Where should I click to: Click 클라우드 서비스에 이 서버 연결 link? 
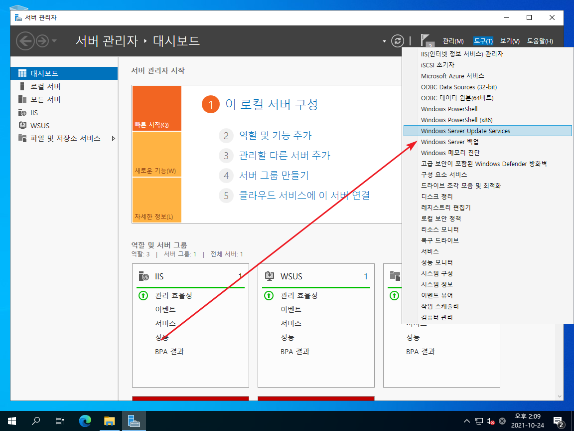point(304,195)
